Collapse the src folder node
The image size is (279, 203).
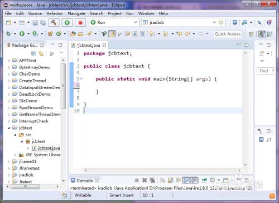point(16,135)
